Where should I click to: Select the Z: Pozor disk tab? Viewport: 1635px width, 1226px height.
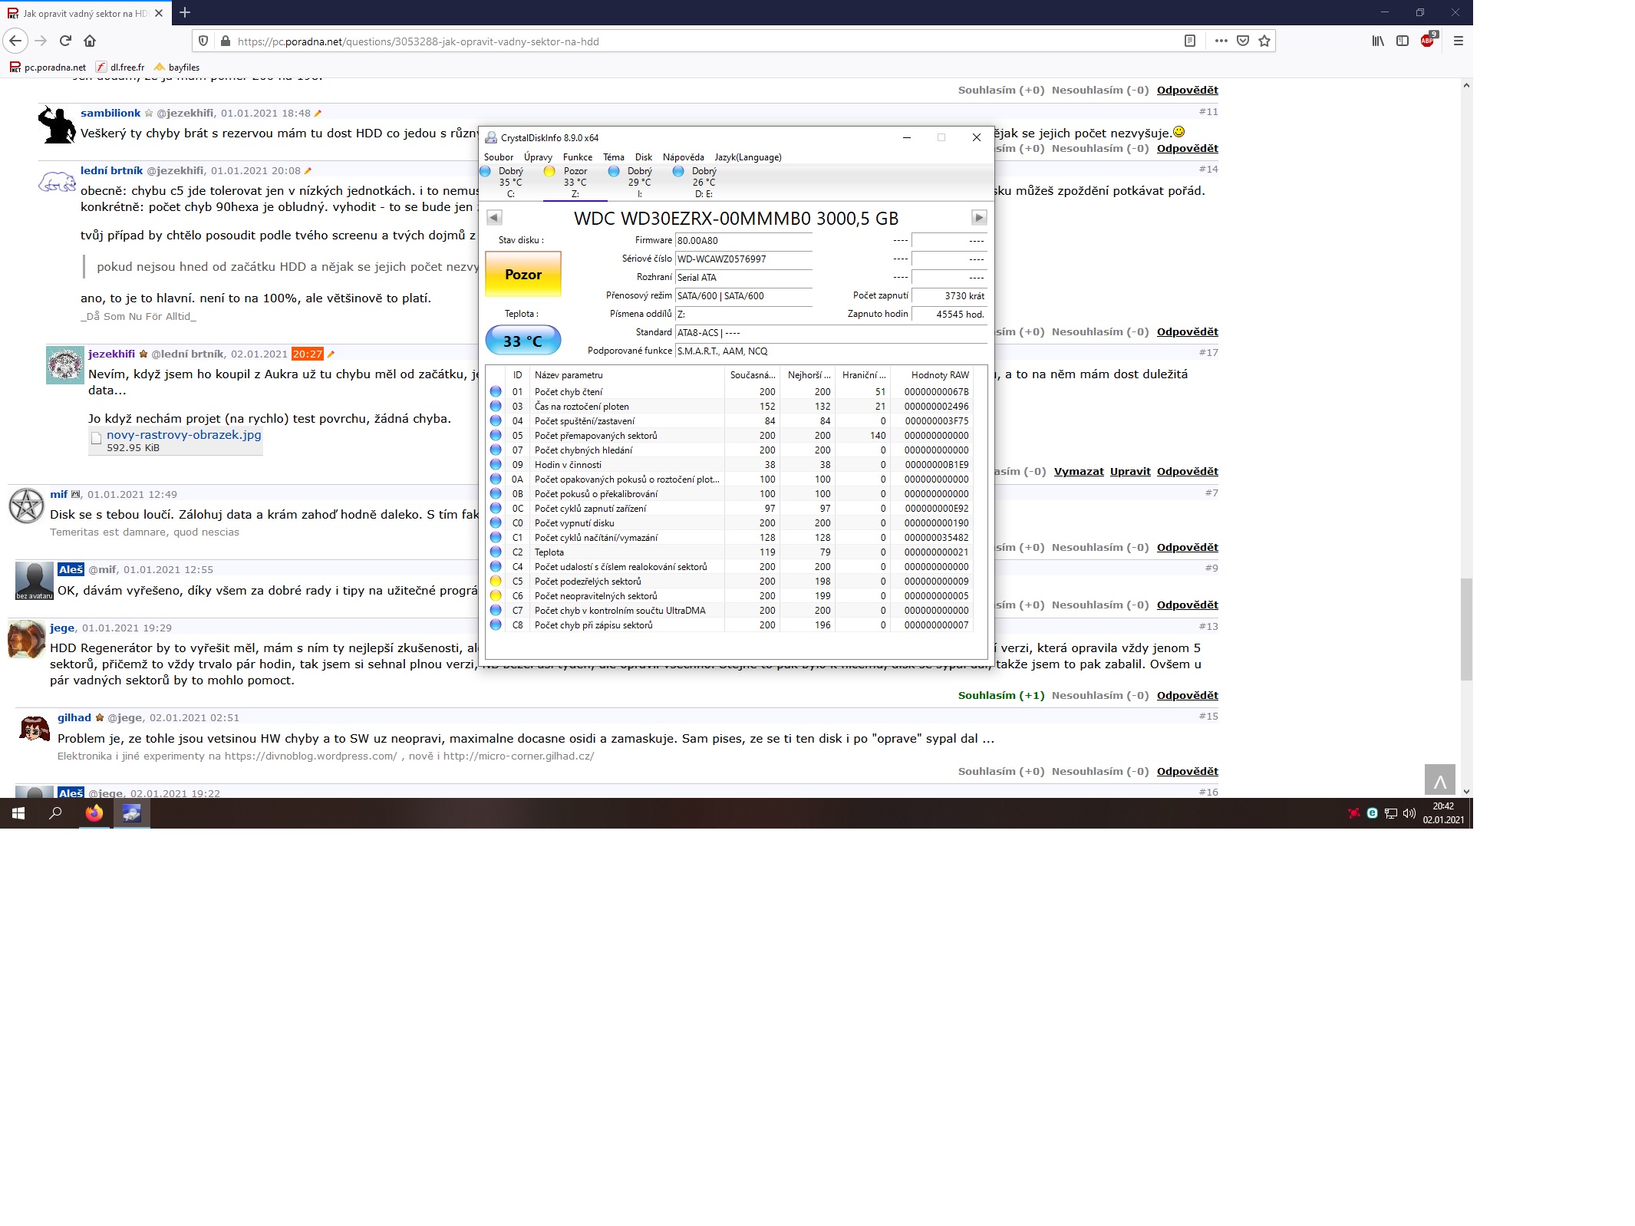[x=574, y=182]
